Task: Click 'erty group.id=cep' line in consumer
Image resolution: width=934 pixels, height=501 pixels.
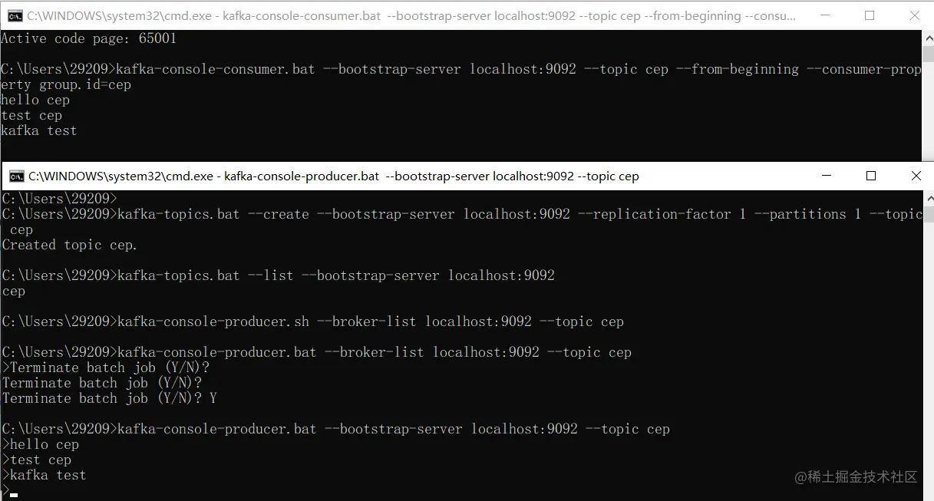Action: point(66,84)
